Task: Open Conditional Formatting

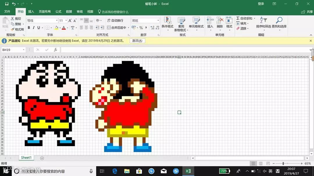Action: (167, 24)
